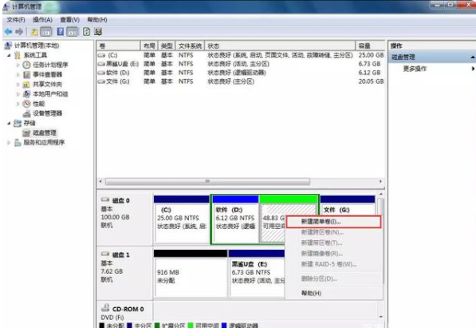
Task: Collapse the 系统工具 tree node
Action: 9,55
